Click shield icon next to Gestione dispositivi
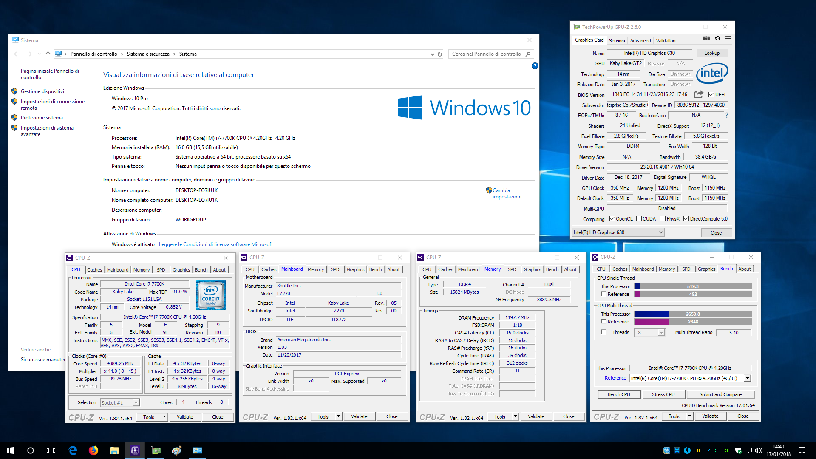 click(x=14, y=91)
